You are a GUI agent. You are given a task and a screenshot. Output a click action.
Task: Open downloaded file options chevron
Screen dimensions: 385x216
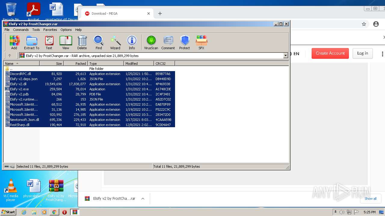(143, 199)
